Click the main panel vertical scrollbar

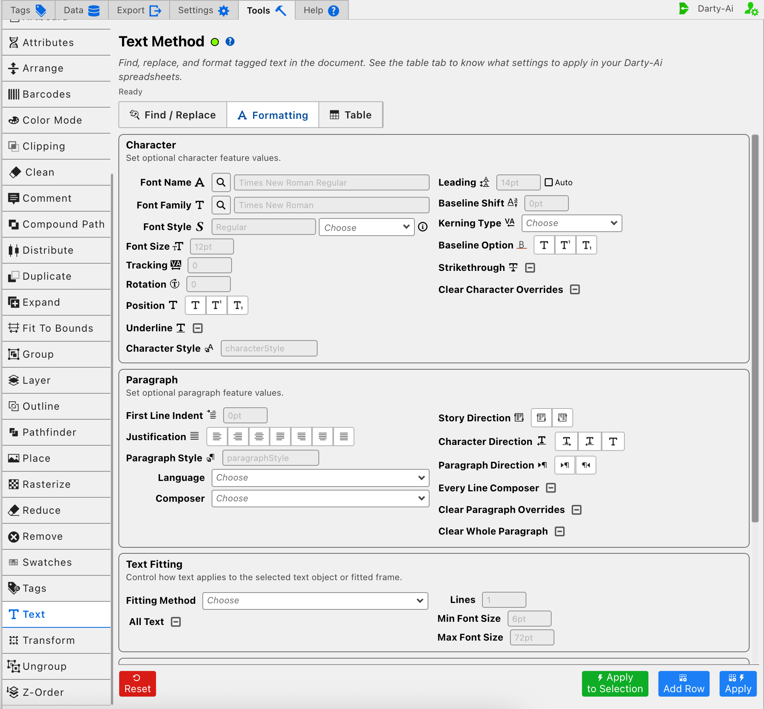(755, 328)
